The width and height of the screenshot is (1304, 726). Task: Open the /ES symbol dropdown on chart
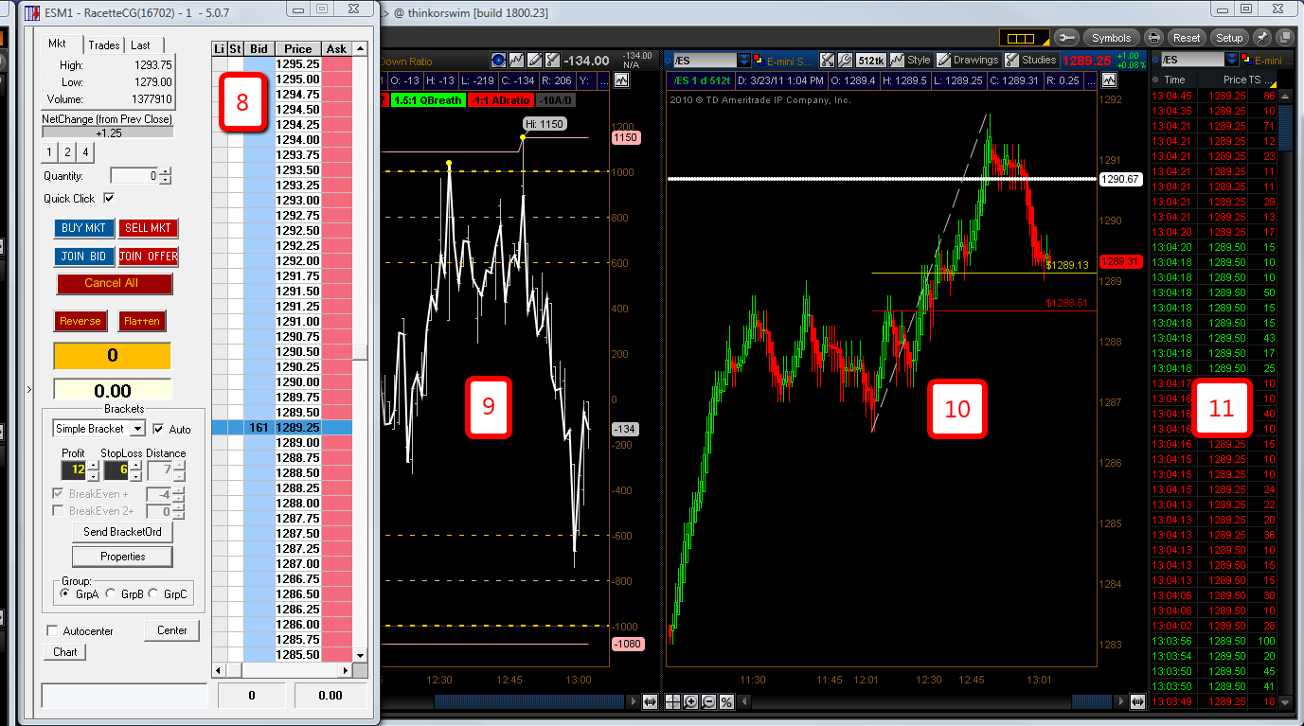pos(744,60)
